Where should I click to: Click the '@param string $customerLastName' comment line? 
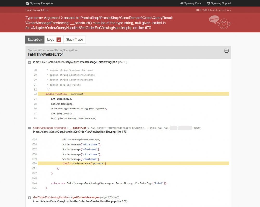(x=70, y=80)
